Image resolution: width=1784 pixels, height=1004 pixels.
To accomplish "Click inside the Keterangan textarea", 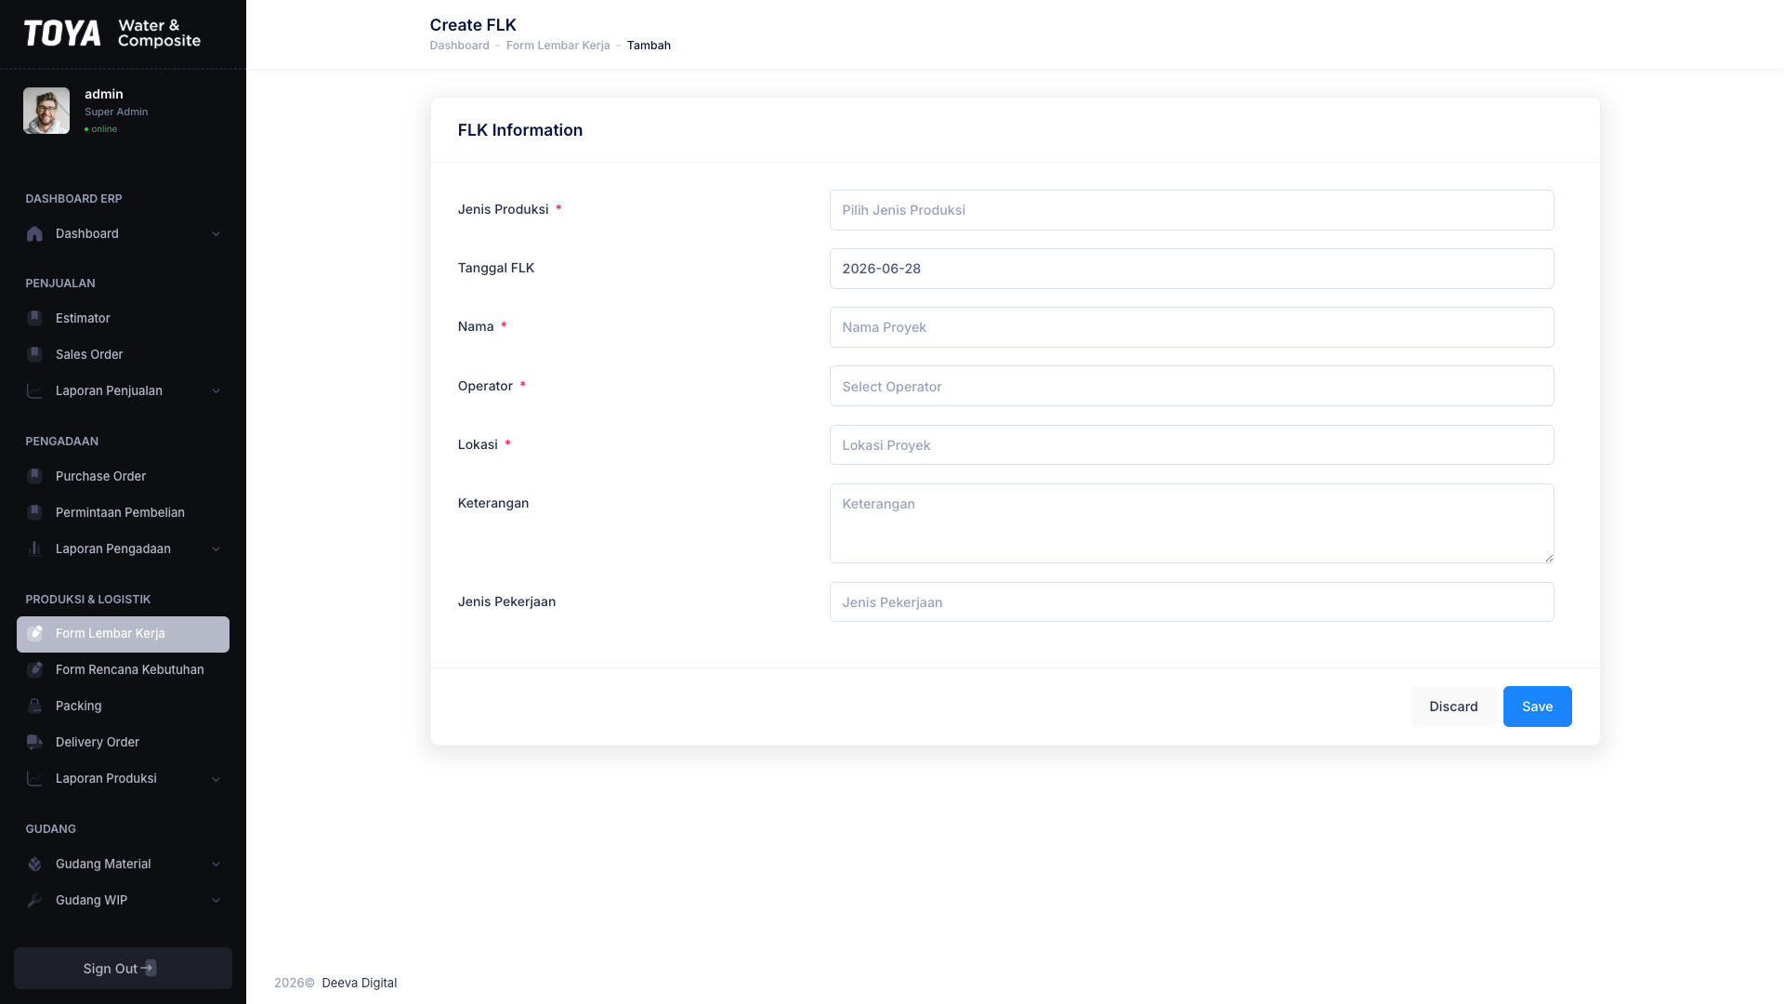I will pos(1191,523).
